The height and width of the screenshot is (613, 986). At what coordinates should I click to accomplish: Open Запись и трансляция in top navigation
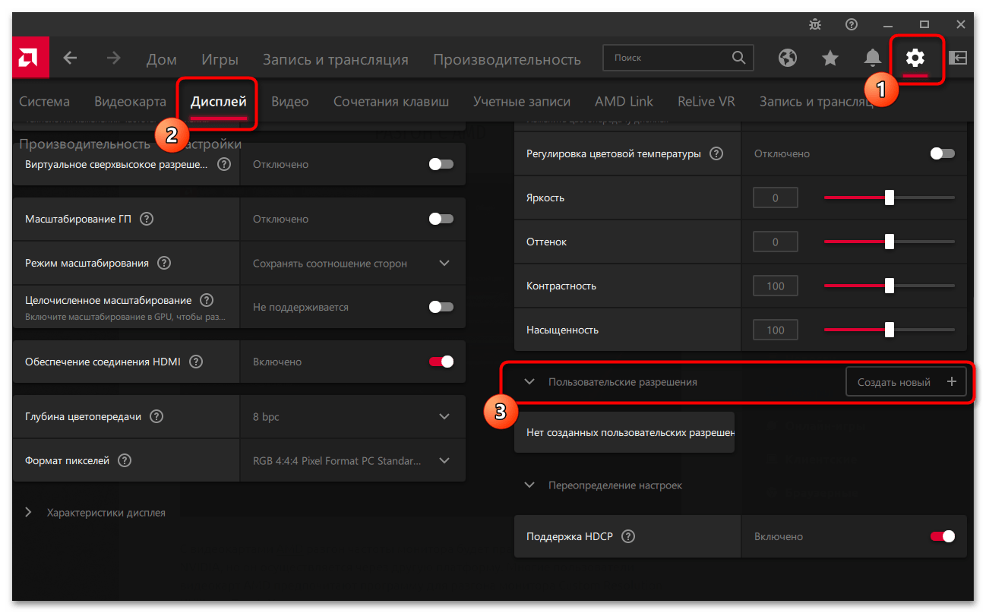coord(336,59)
